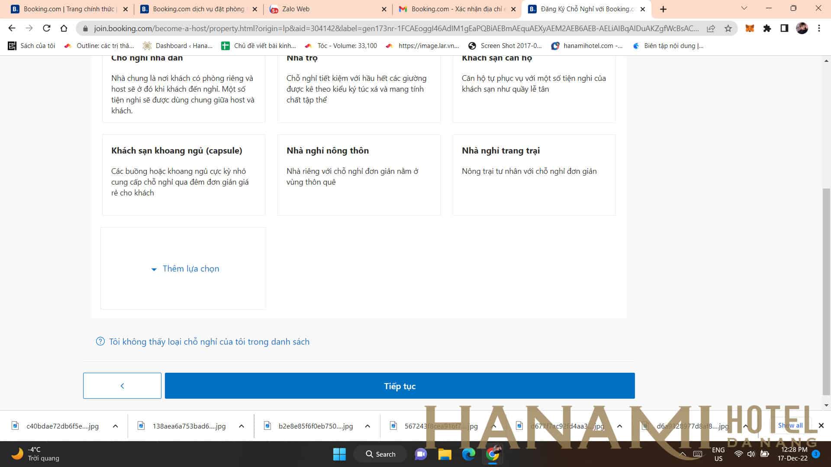Bookmark this page with star icon

[x=728, y=29]
